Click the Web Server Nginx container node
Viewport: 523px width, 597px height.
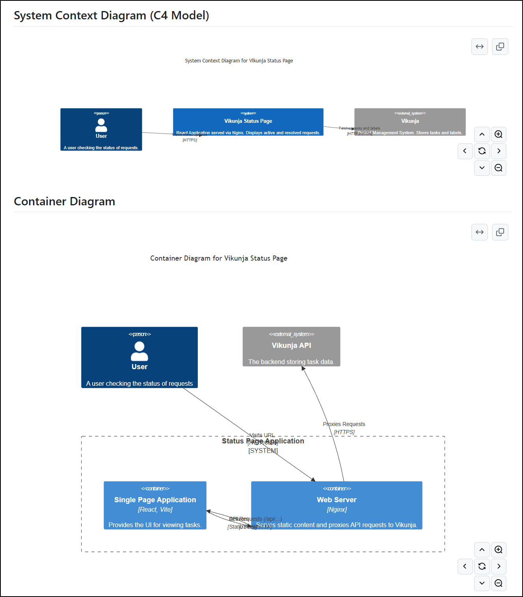point(337,501)
